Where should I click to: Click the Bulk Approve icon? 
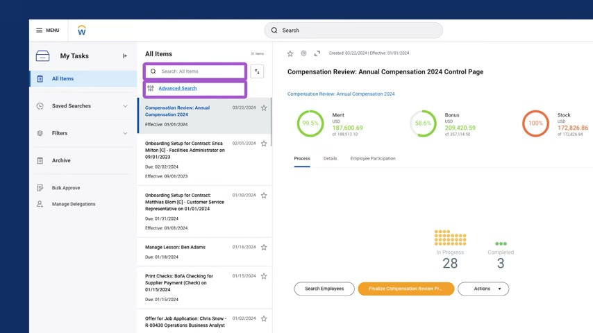pos(40,188)
